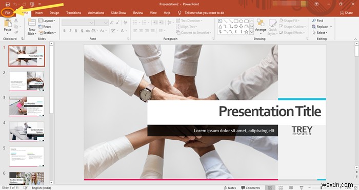
Task: Collapse the ribbon with the caret
Action: tap(355, 39)
